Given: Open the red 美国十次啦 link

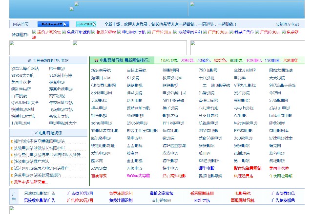Looking at the screenshot, I should (x=279, y=168).
